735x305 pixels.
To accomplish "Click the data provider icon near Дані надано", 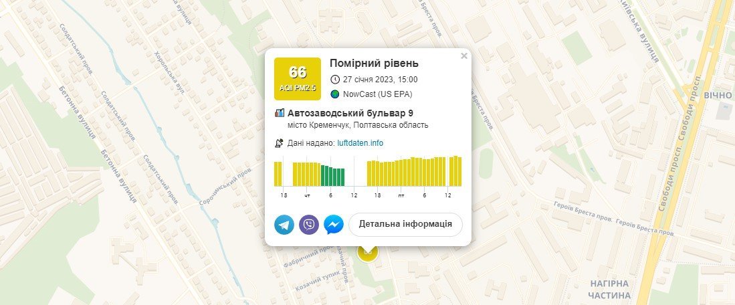I will (280, 142).
